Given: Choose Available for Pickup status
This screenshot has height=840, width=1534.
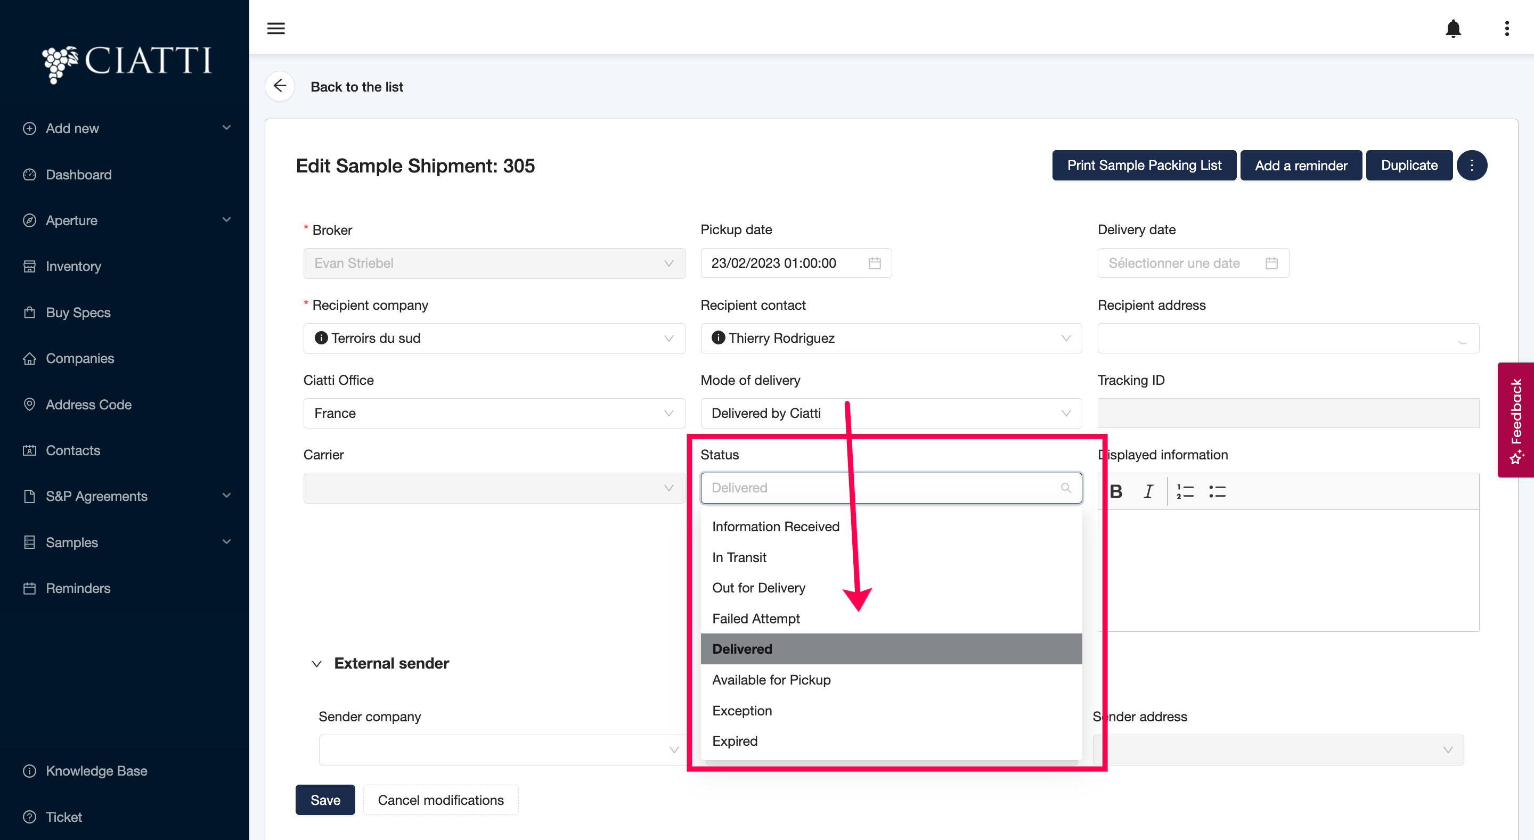Looking at the screenshot, I should click(x=771, y=680).
